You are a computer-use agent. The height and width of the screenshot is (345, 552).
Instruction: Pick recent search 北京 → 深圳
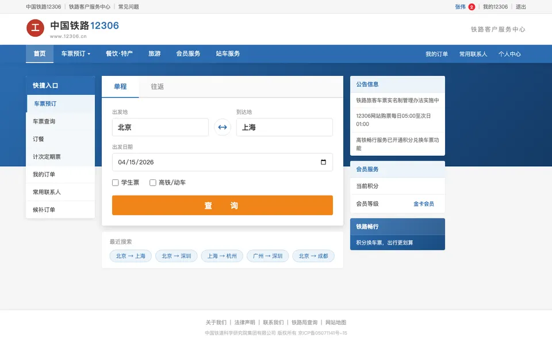click(x=177, y=256)
